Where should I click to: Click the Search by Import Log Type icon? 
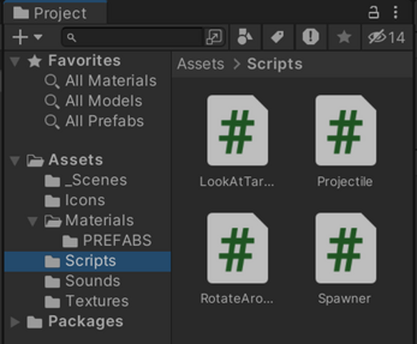[310, 37]
